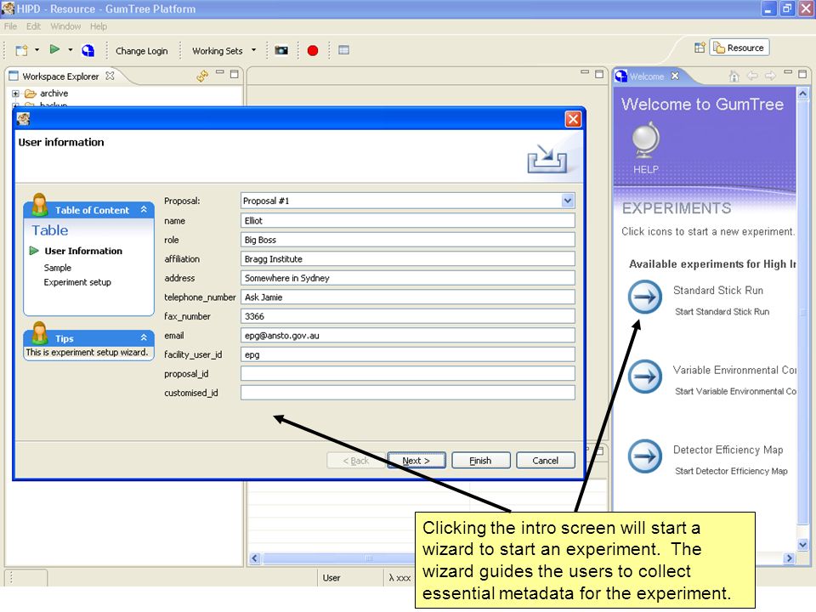
Task: Click the Home icon in Welcome view
Action: point(734,76)
